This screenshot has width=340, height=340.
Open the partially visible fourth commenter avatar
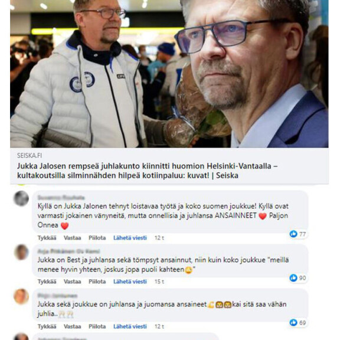(x=21, y=336)
